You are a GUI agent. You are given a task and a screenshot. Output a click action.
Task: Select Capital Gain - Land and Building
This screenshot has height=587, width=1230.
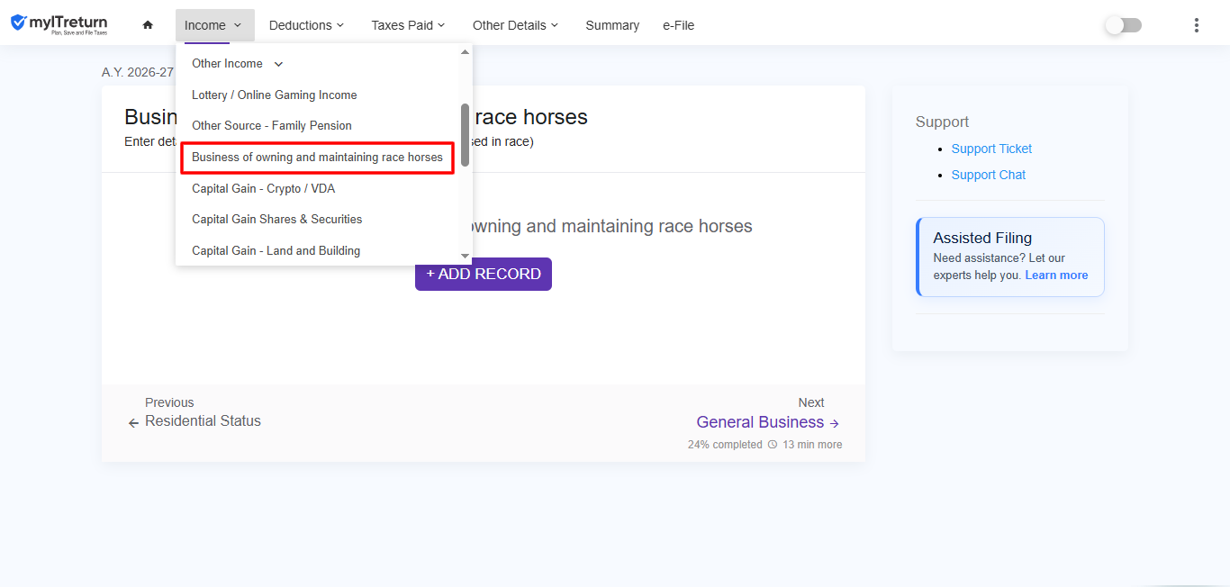[x=276, y=250]
